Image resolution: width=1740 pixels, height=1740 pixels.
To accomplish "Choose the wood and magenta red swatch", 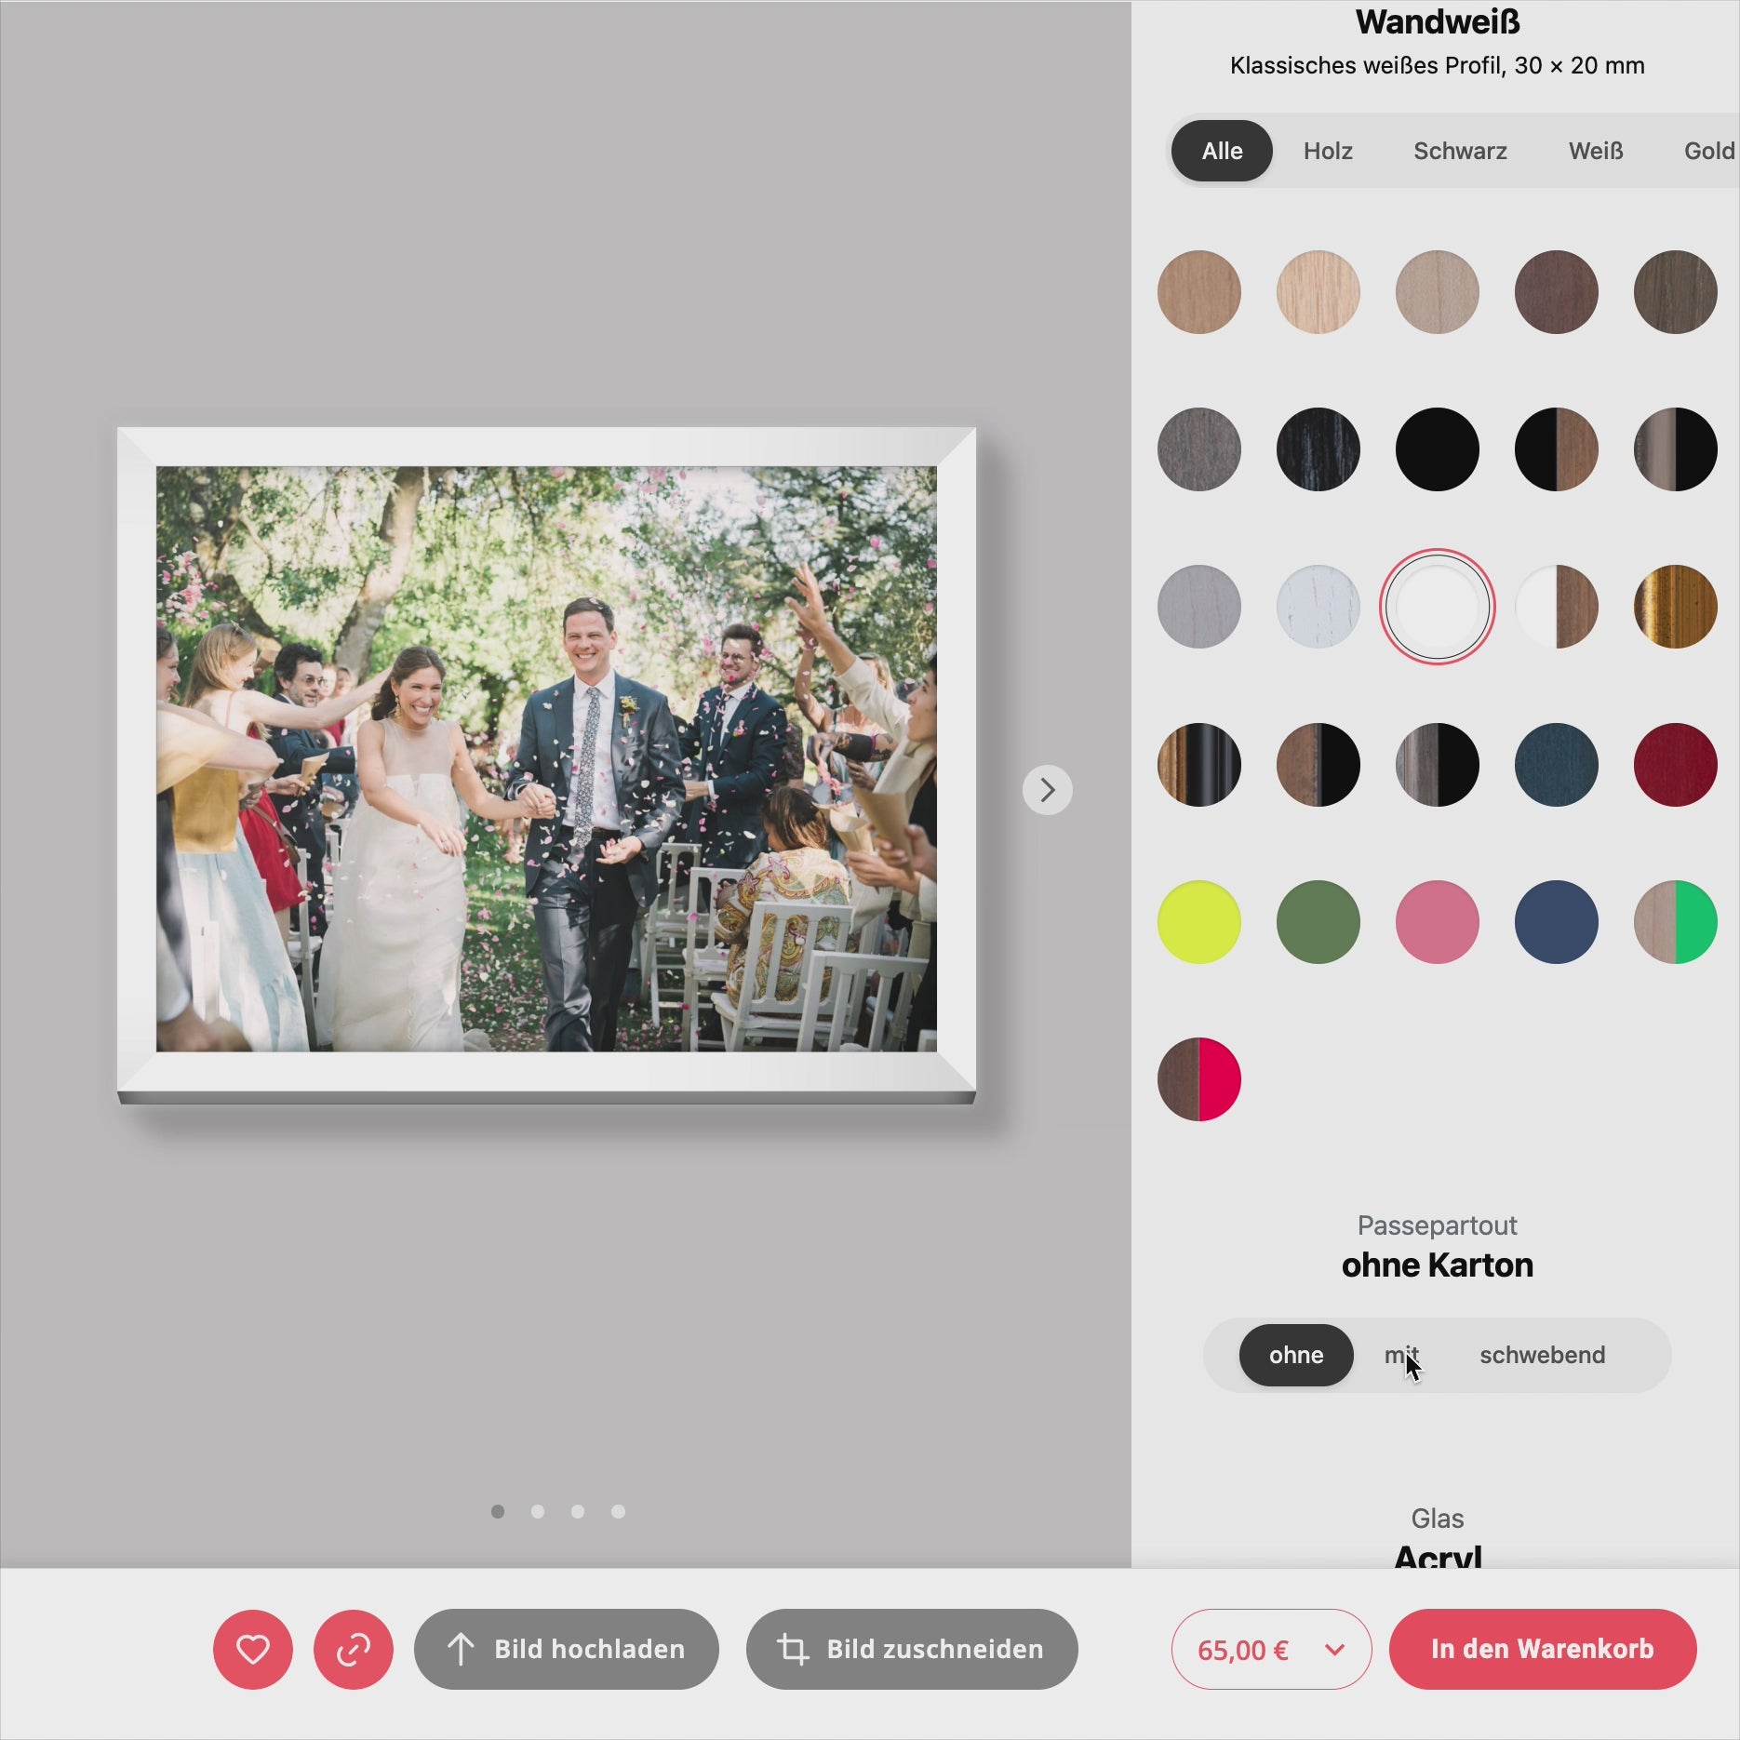I will (1199, 1079).
